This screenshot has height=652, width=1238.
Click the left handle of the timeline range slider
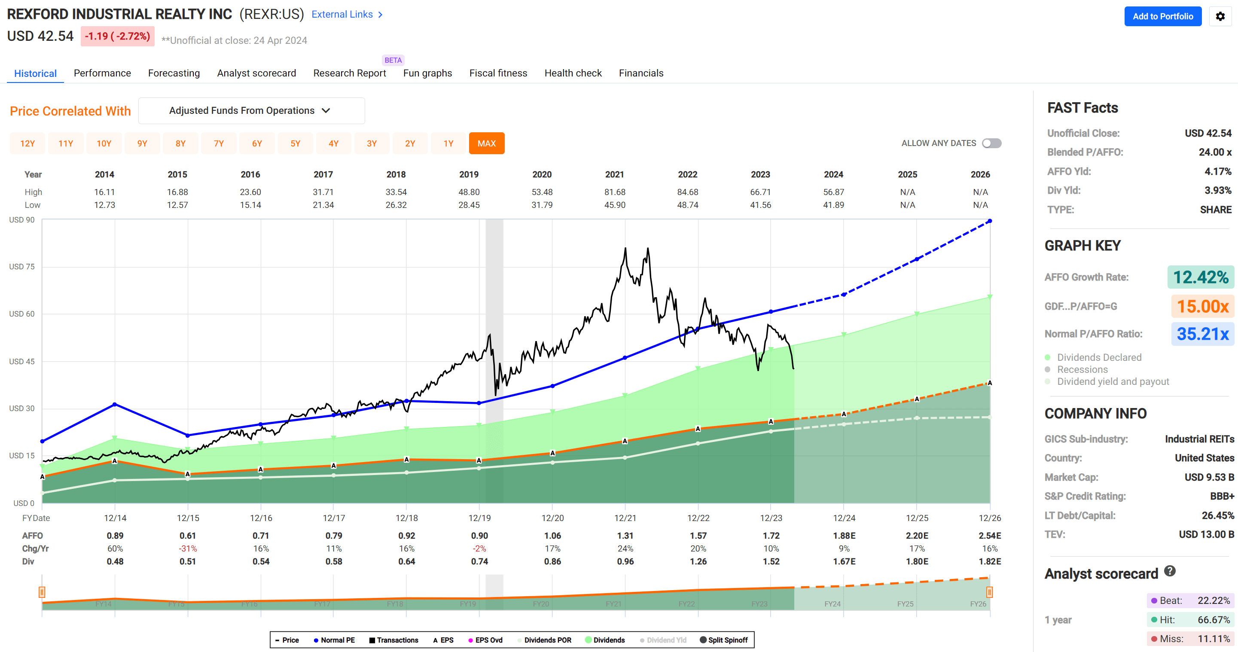pos(42,592)
